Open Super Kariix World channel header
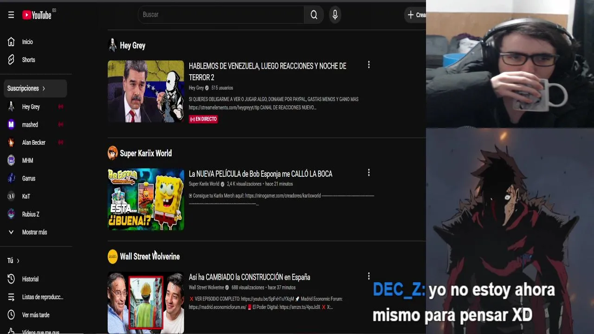 (x=146, y=153)
